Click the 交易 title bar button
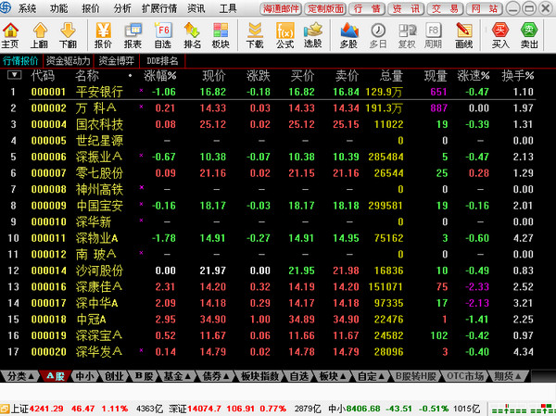This screenshot has width=556, height=416. pos(445,8)
